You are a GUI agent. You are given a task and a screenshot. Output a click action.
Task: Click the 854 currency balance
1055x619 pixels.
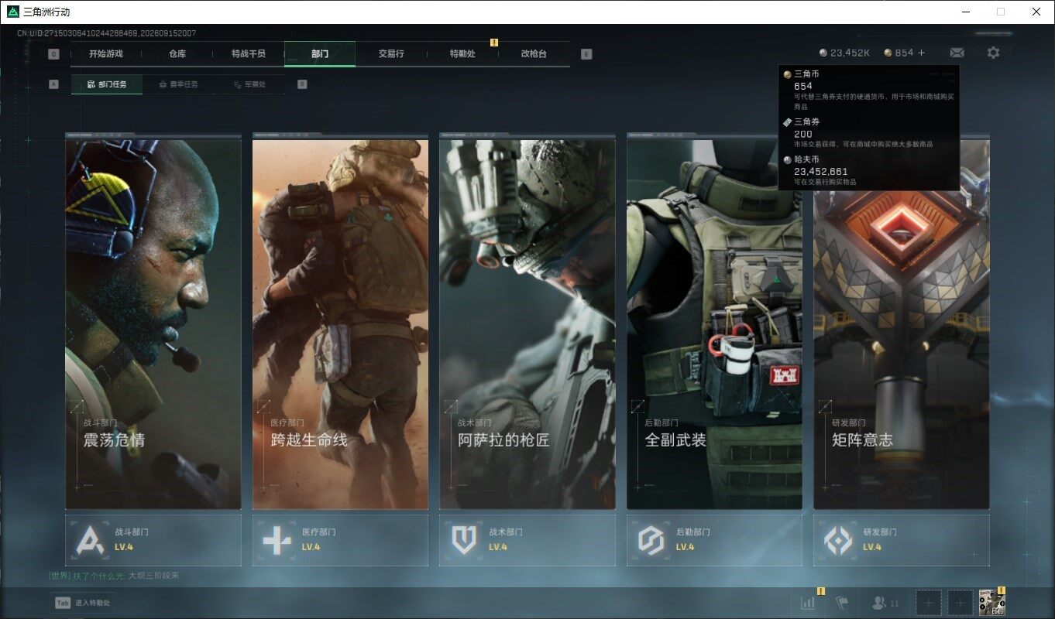904,53
